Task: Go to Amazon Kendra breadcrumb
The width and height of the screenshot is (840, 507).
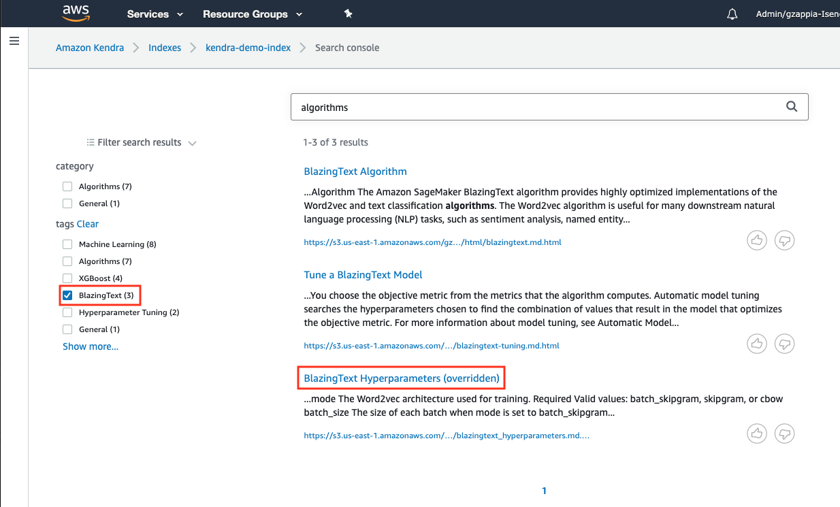Action: click(90, 48)
